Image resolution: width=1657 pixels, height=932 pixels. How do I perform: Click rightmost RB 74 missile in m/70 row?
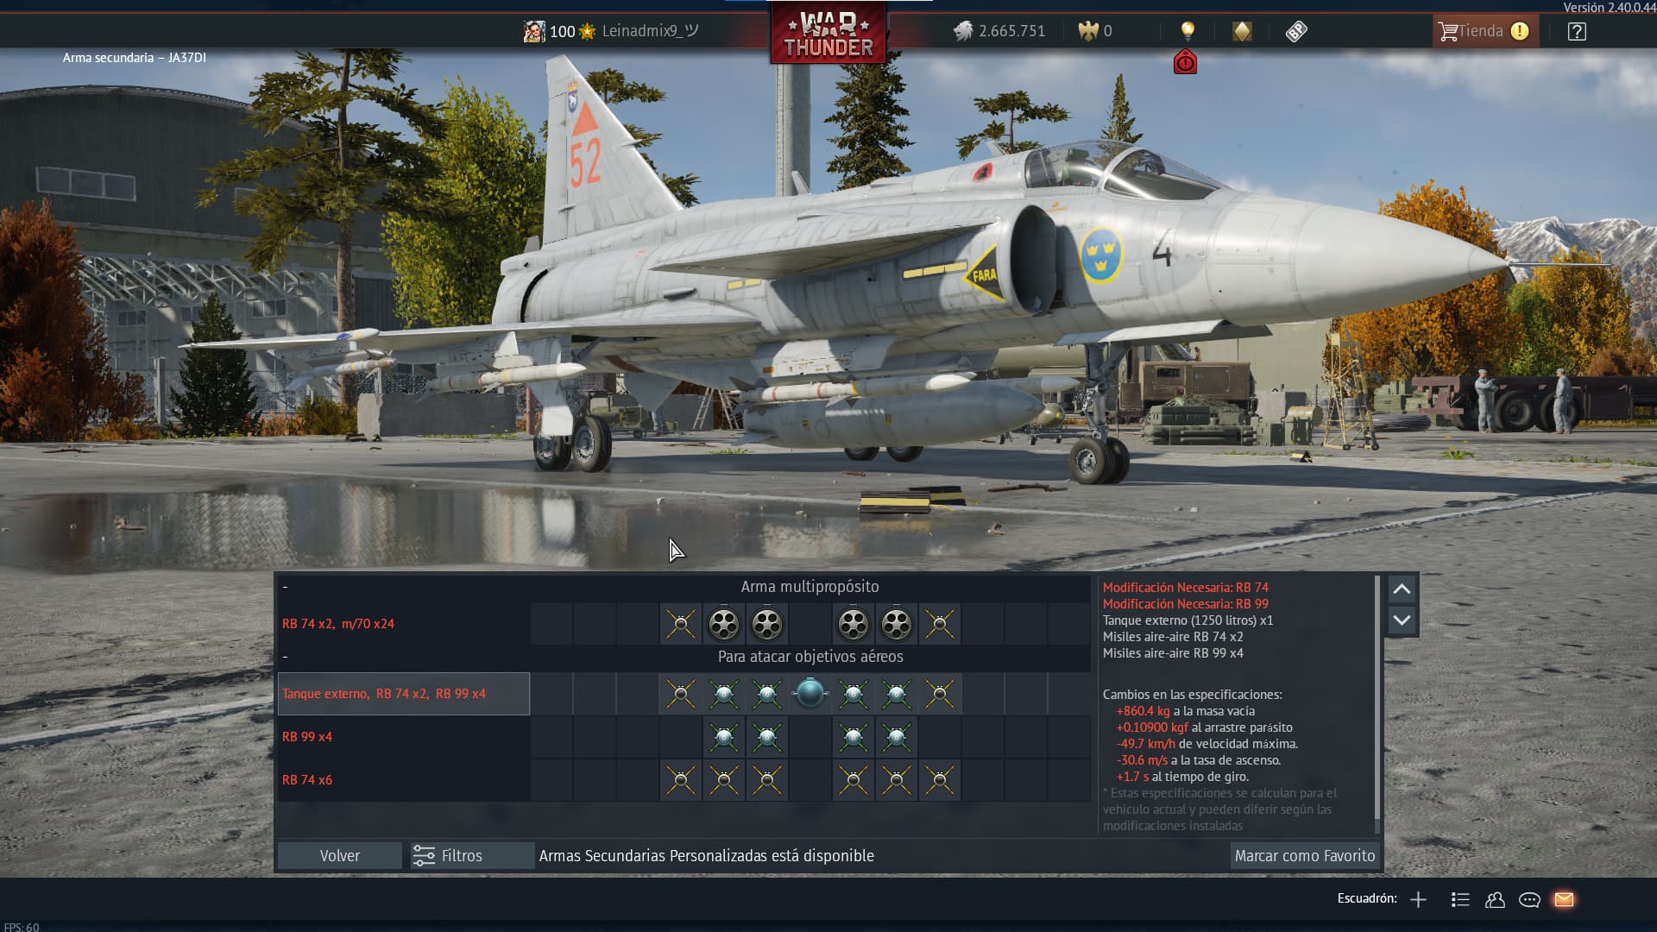click(x=939, y=624)
